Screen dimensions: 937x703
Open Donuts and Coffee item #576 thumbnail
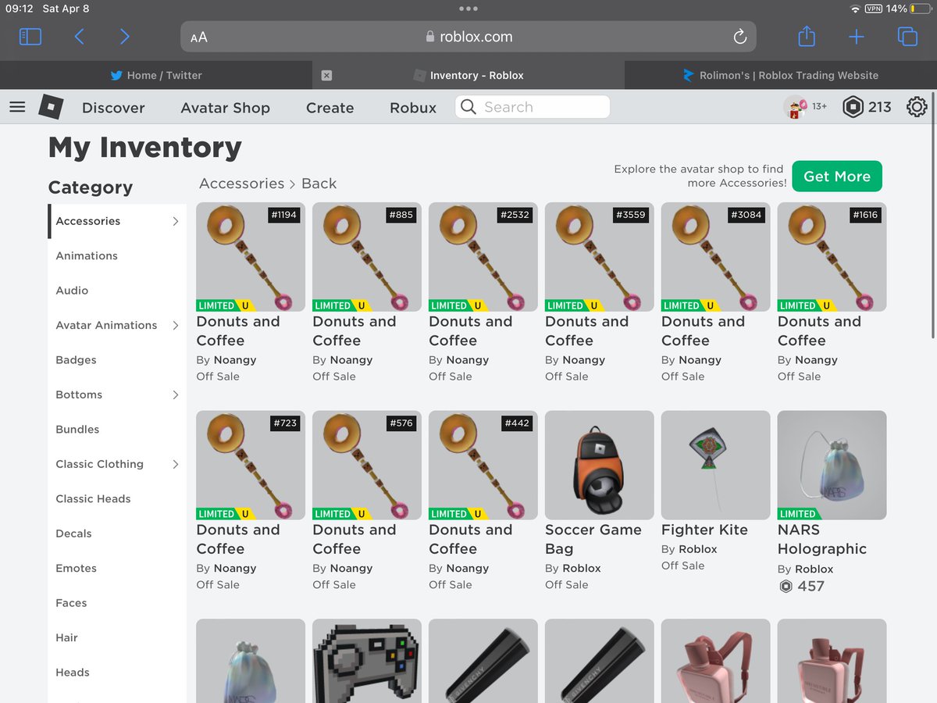tap(367, 466)
